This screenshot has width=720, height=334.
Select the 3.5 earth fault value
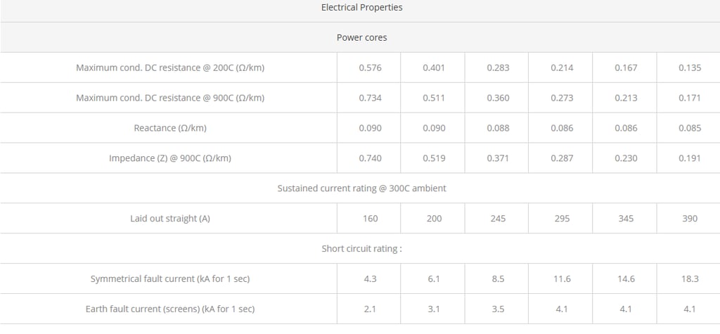coord(499,309)
